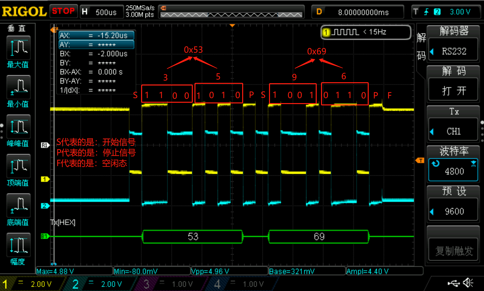The height and width of the screenshot is (291, 484).
Task: Select the 最小值 (min value) measurement icon
Action: click(18, 87)
